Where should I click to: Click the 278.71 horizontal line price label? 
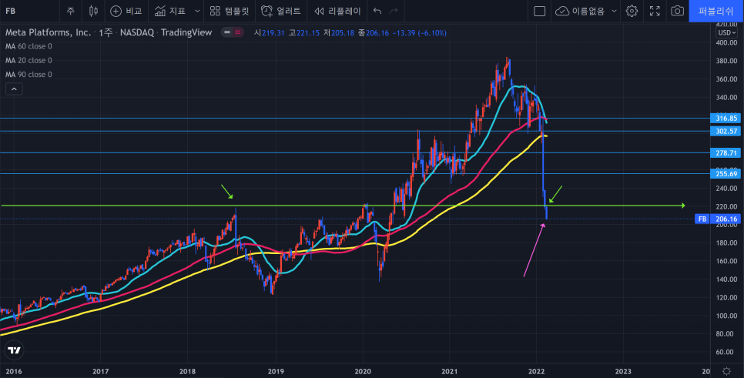(726, 152)
